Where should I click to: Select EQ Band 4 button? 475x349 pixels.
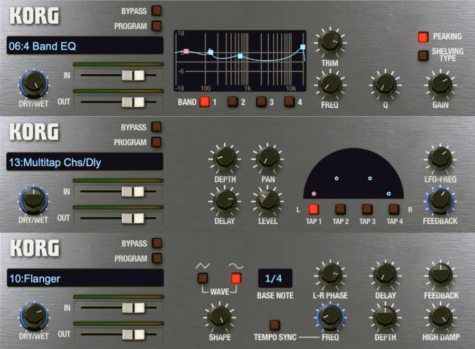click(289, 102)
